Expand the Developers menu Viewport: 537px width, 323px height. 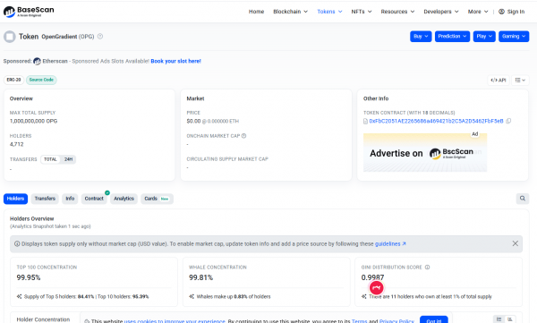[x=441, y=12]
